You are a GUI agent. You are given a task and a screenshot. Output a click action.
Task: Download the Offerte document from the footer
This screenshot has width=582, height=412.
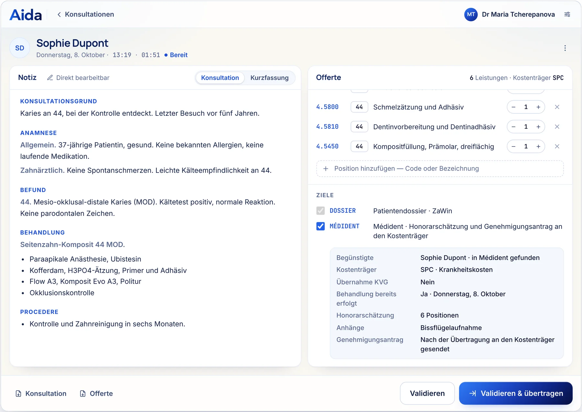96,394
